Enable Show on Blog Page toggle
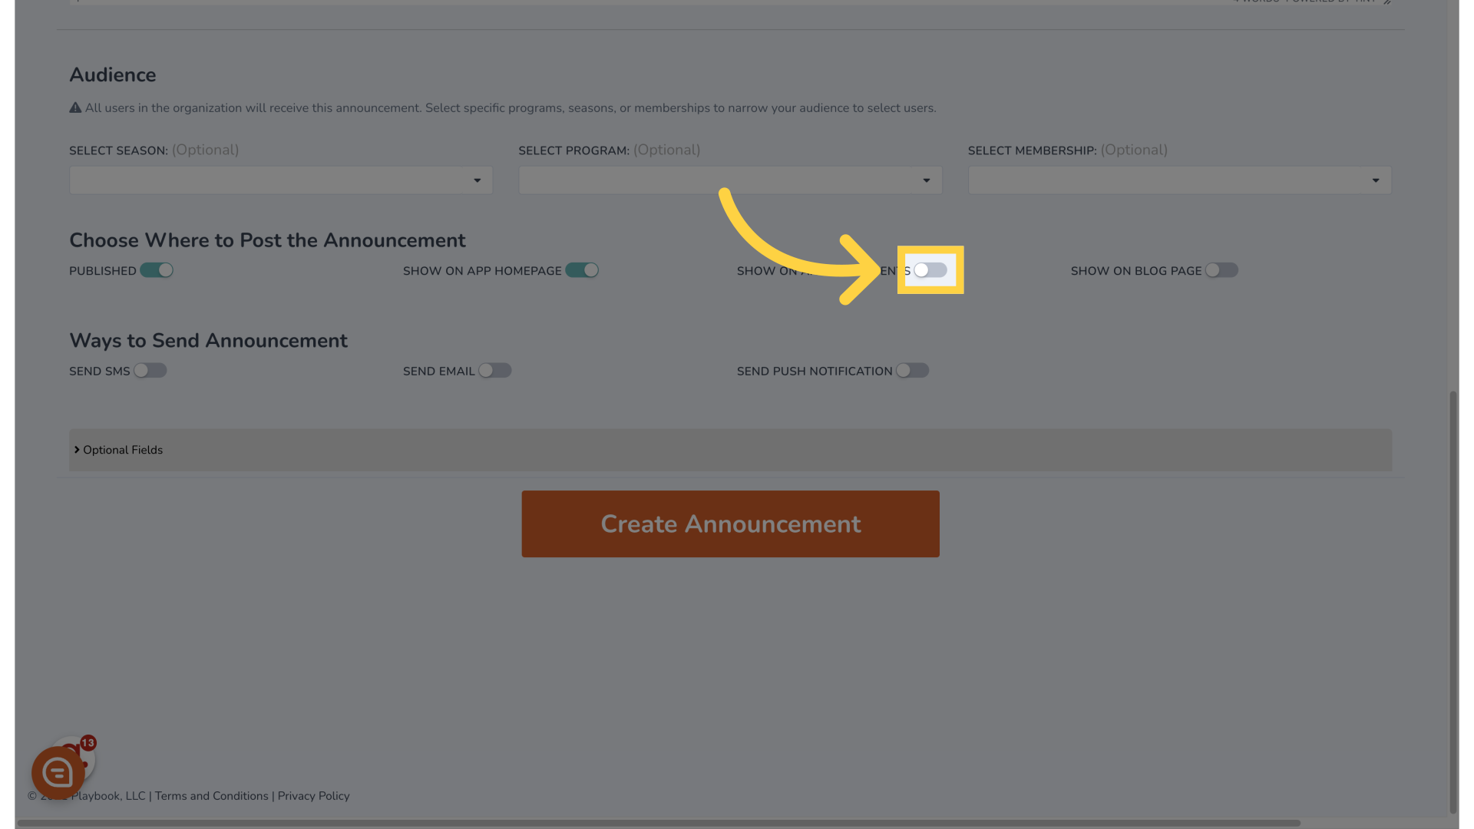The width and height of the screenshot is (1474, 829). click(x=1221, y=270)
